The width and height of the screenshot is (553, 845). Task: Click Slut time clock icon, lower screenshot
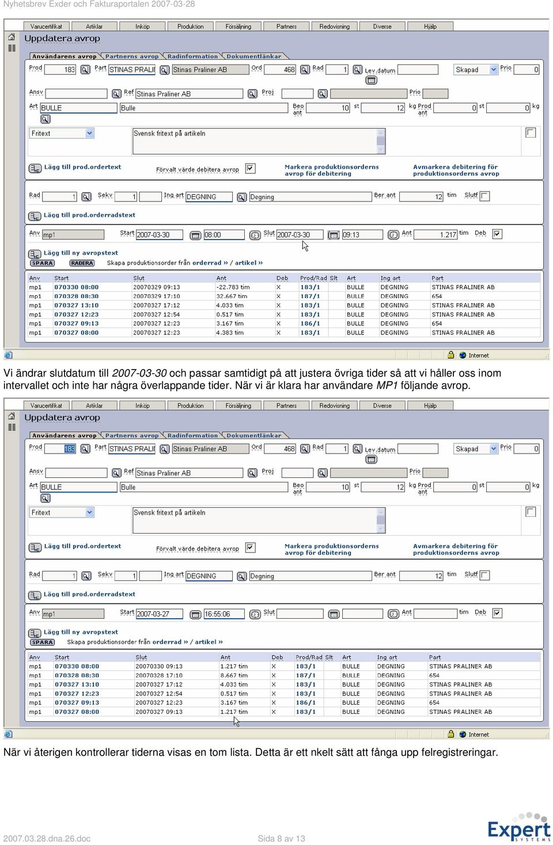point(393,614)
